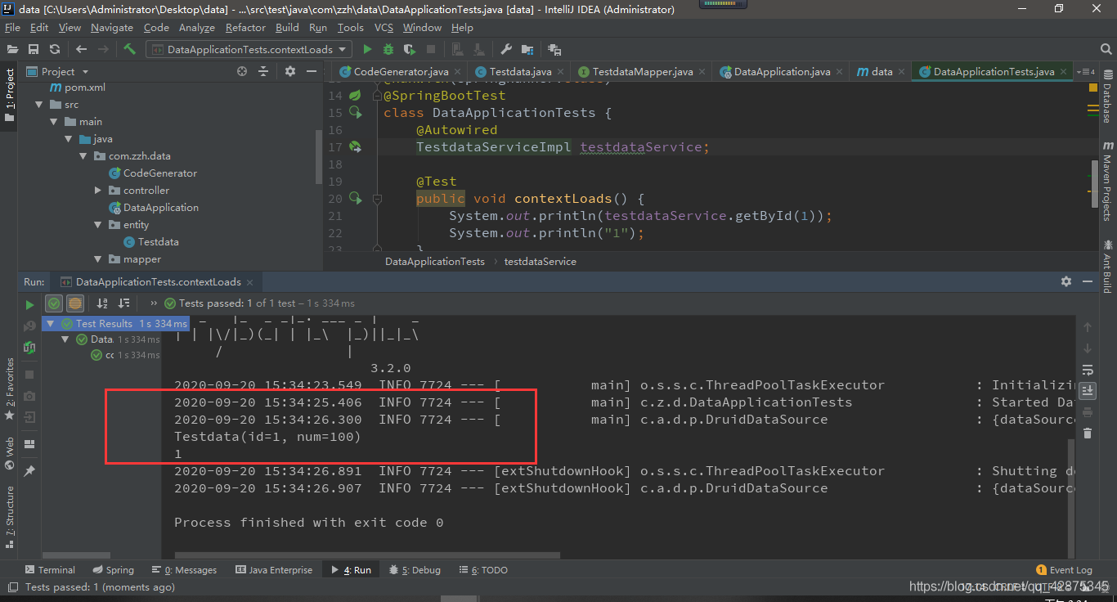
Task: Switch to DataApplication.java editor tab
Action: pyautogui.click(x=782, y=72)
